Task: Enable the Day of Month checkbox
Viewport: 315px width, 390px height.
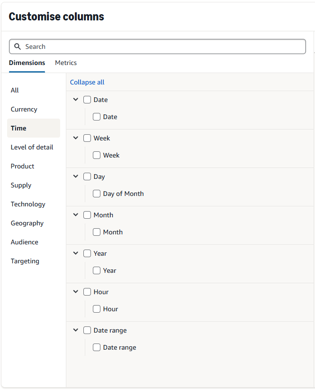Action: tap(97, 194)
